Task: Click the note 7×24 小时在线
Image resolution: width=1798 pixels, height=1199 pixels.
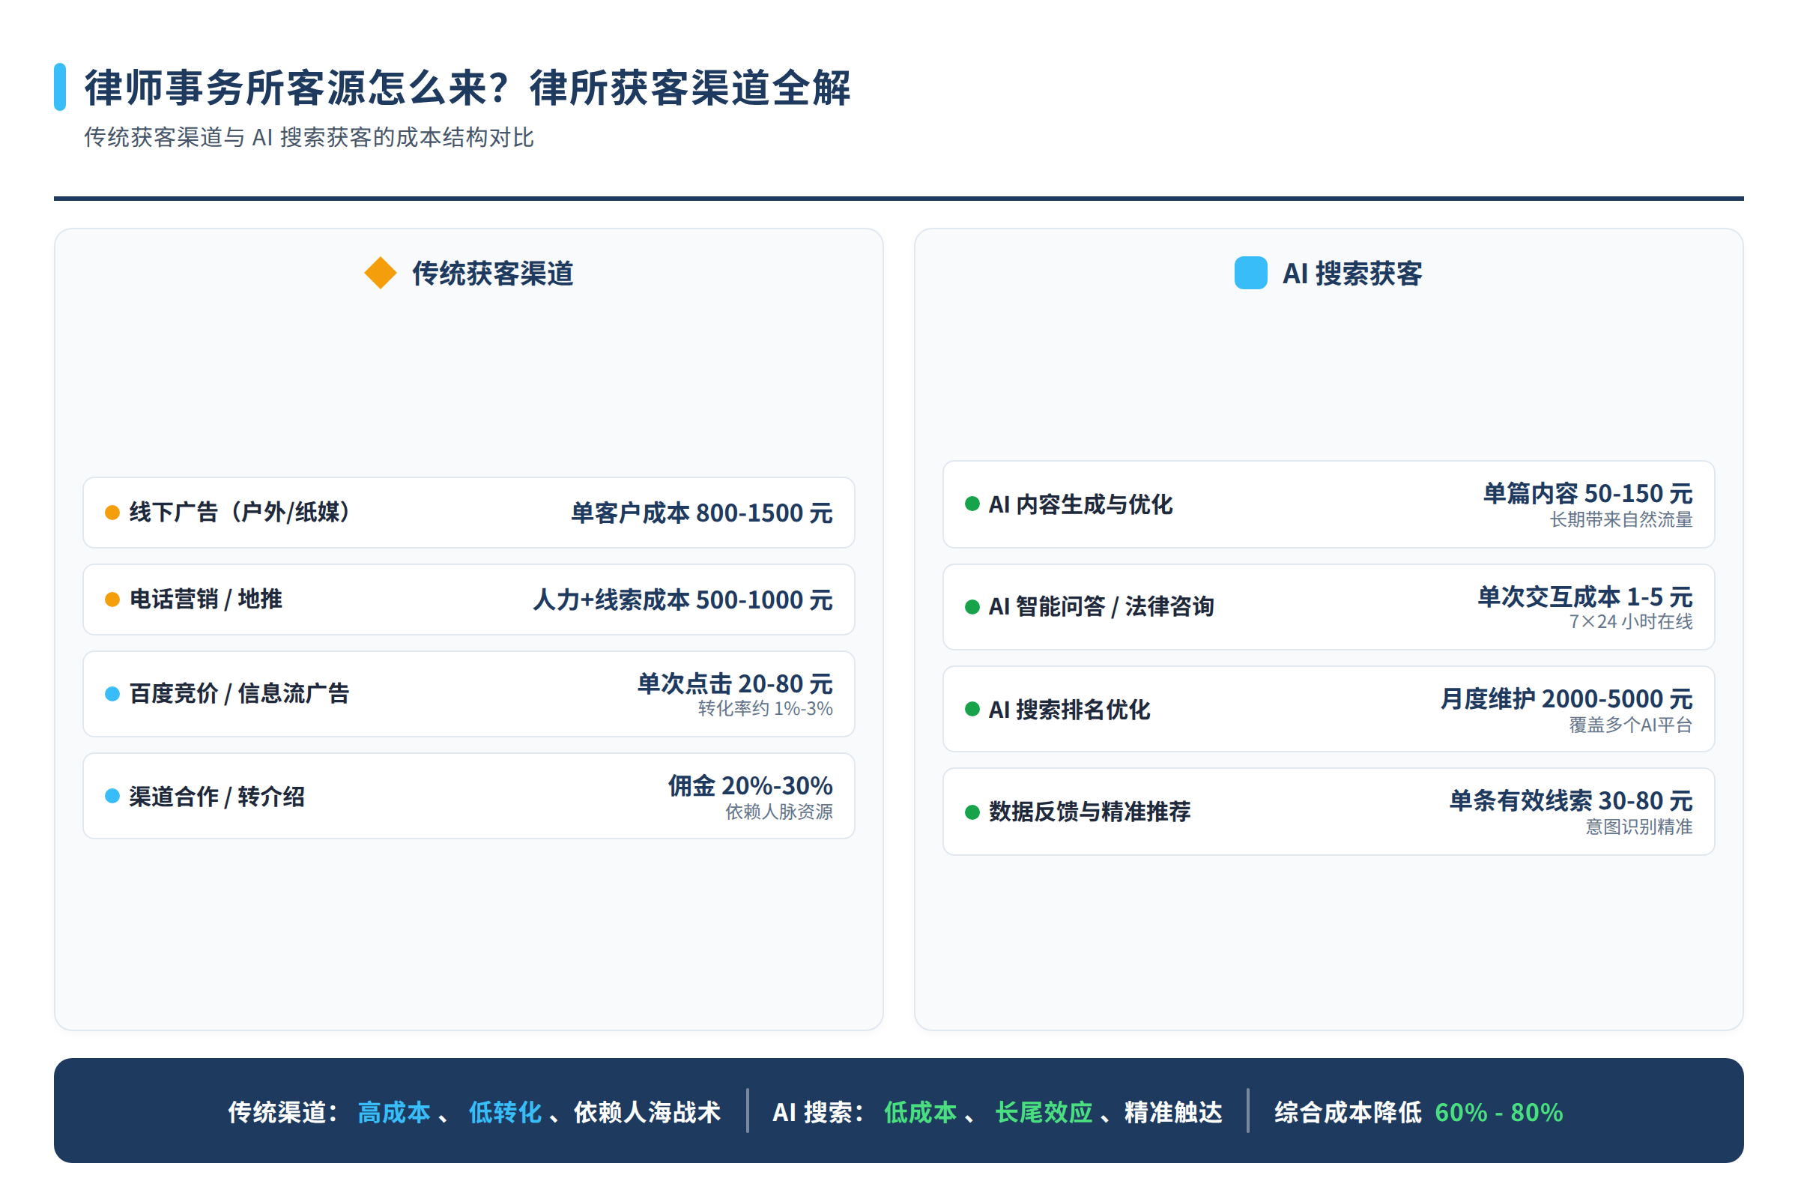Action: pos(1632,622)
